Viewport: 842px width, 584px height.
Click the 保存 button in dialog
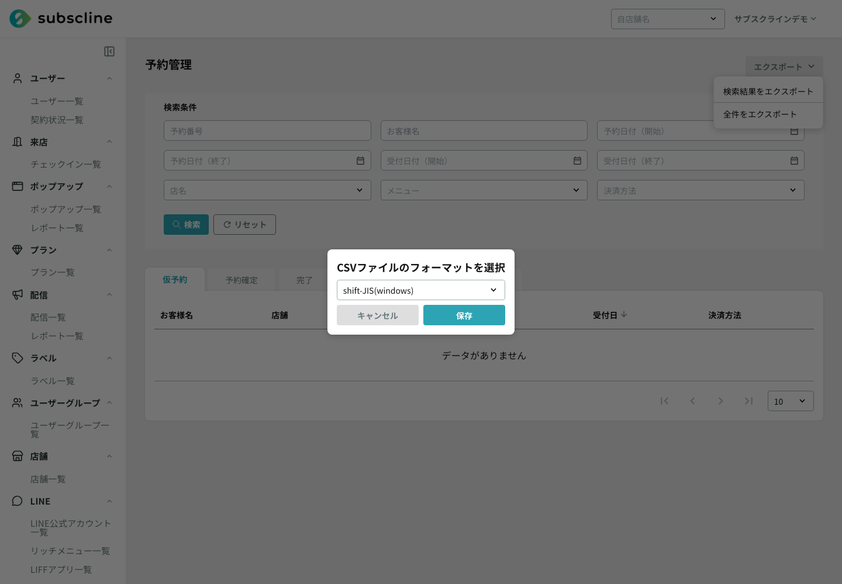click(x=464, y=315)
